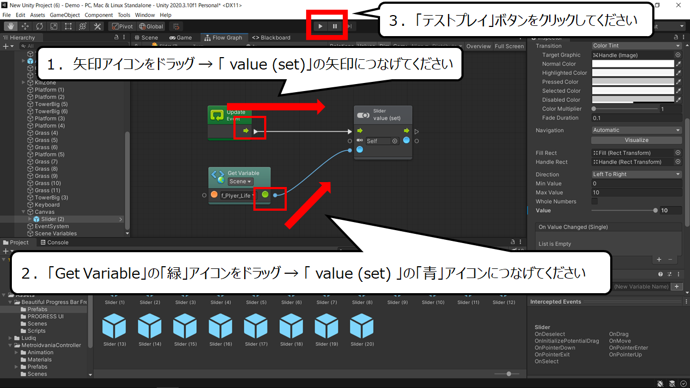
Task: Open the Hierarchy create plus dropdown
Action: tap(8, 46)
